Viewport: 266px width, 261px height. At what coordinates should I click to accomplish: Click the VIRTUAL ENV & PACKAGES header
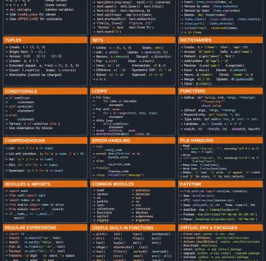coord(220,228)
